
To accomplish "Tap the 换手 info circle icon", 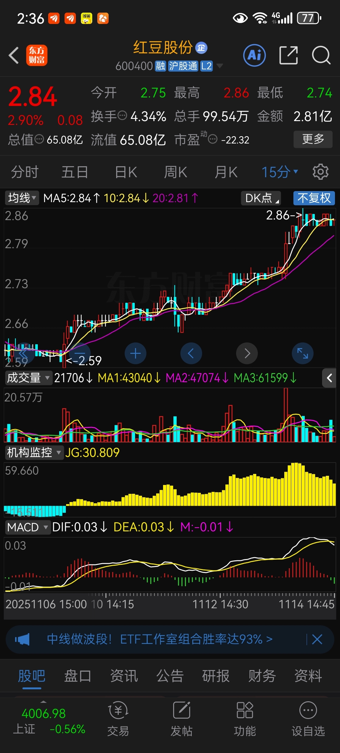I will tap(122, 116).
